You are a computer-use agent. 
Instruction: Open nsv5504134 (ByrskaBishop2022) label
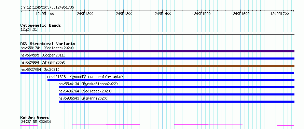tap(88, 84)
